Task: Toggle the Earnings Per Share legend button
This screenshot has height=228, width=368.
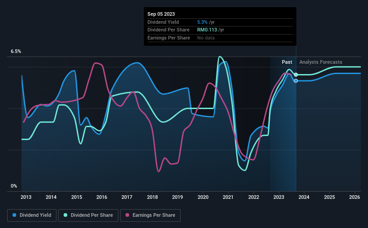Action: [x=150, y=215]
